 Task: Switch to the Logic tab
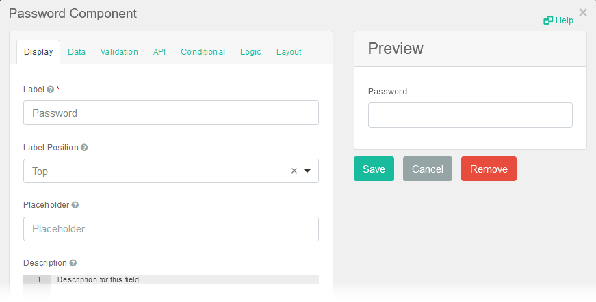[x=250, y=52]
